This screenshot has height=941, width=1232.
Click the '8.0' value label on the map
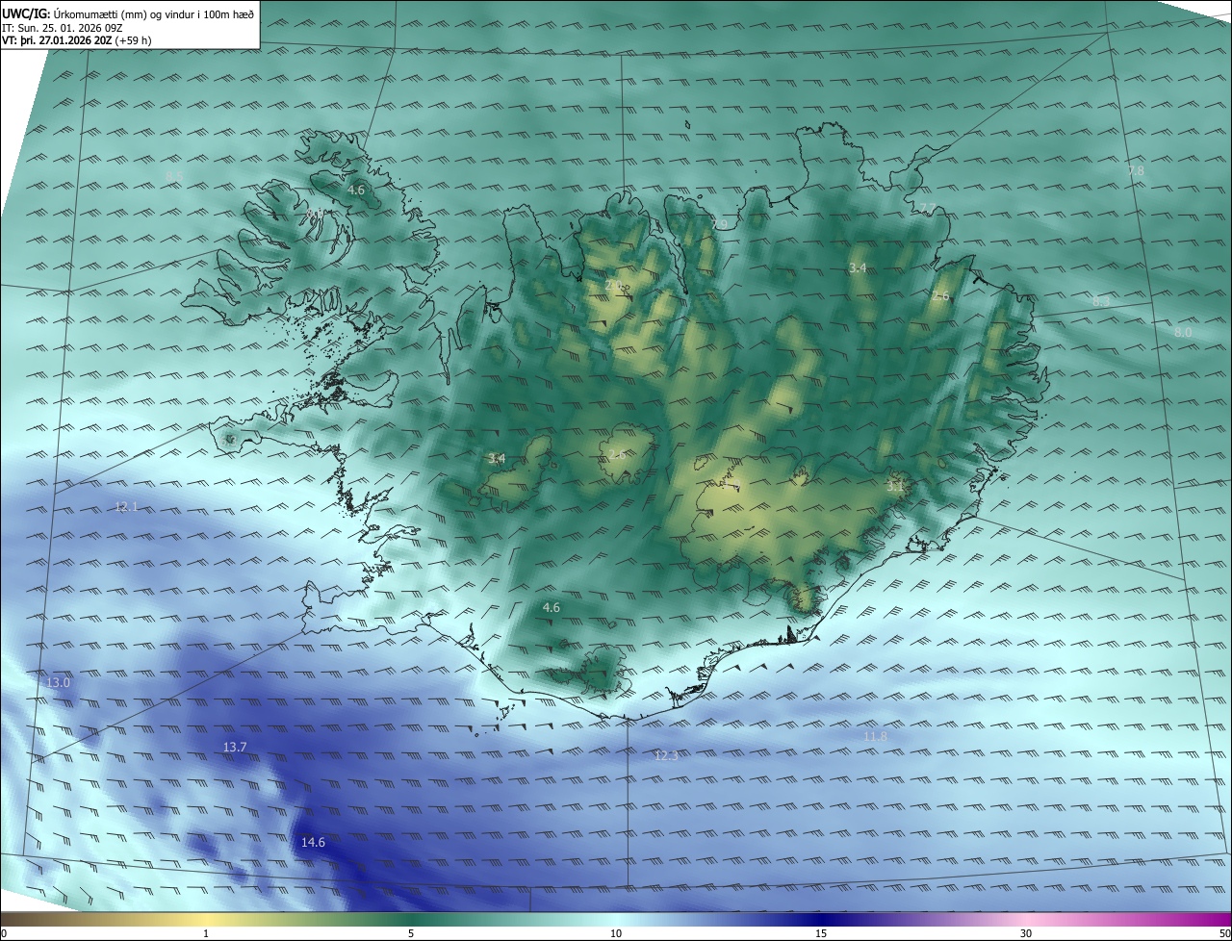(x=1183, y=332)
